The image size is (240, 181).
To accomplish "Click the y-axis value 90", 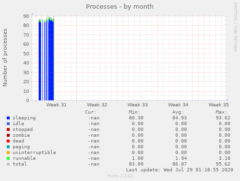I will tap(26, 16).
